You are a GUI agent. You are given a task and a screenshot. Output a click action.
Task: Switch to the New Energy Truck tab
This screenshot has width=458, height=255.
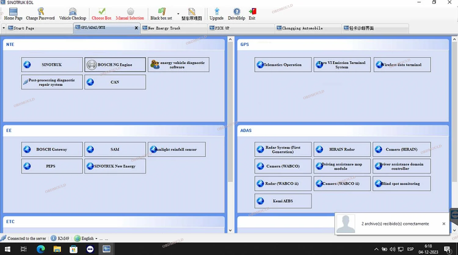pyautogui.click(x=174, y=28)
